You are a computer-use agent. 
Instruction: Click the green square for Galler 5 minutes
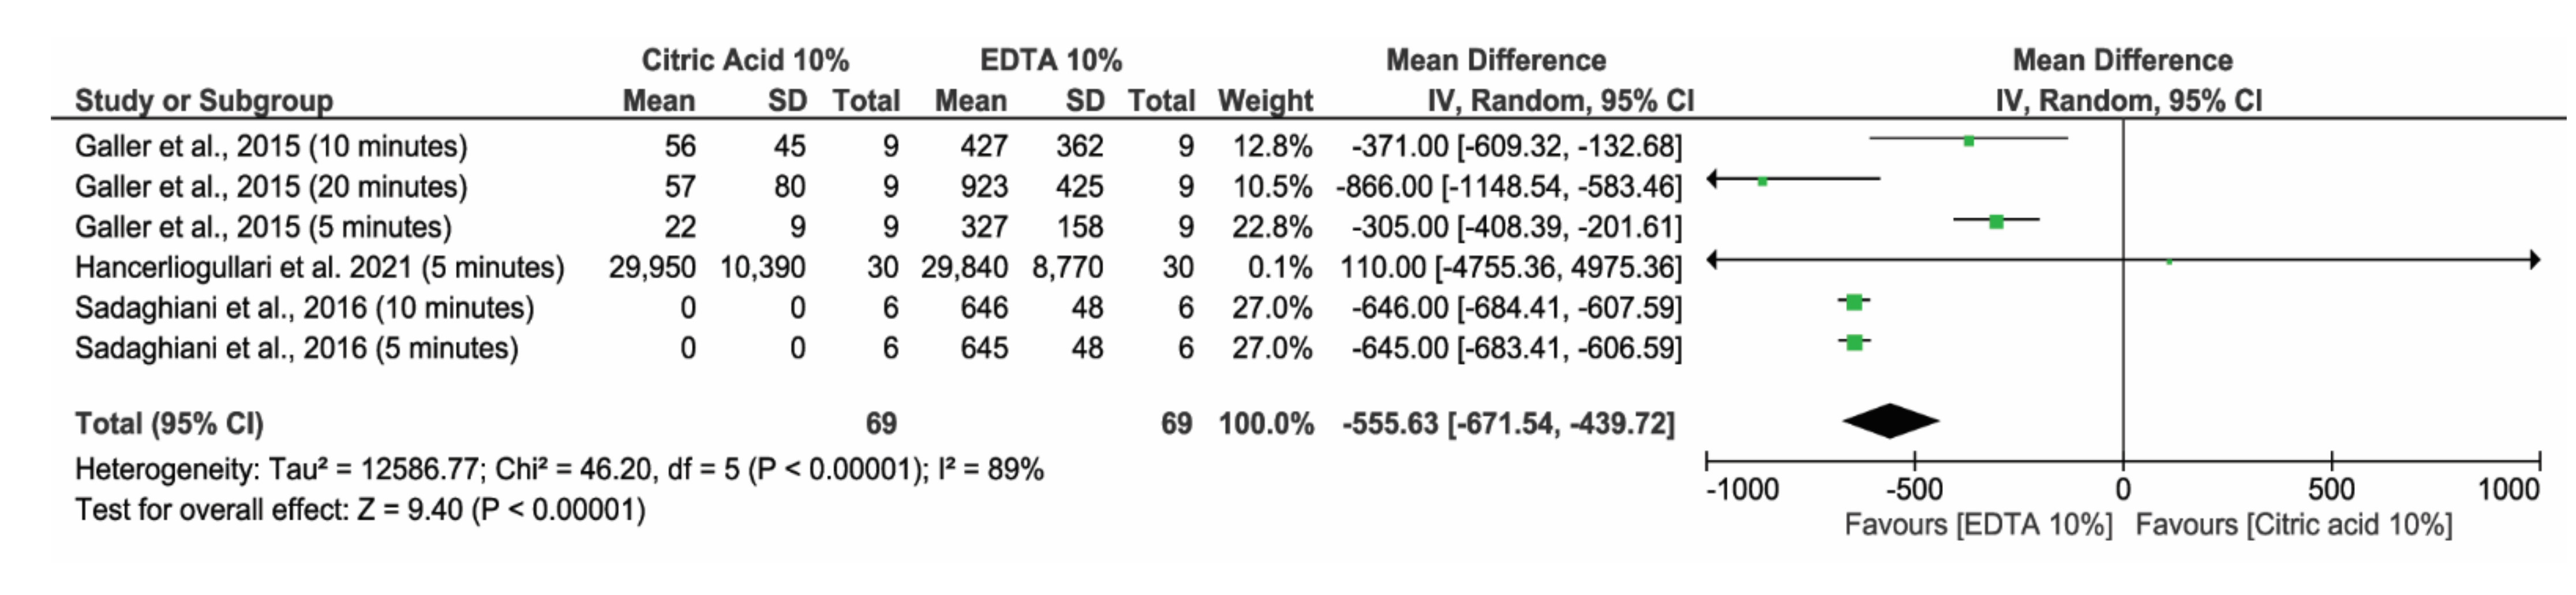[x=1996, y=221]
